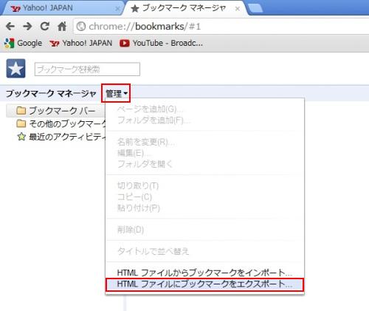Viewport: 369px width, 311px height.
Task: Click the forward navigation arrow
Action: 27,26
